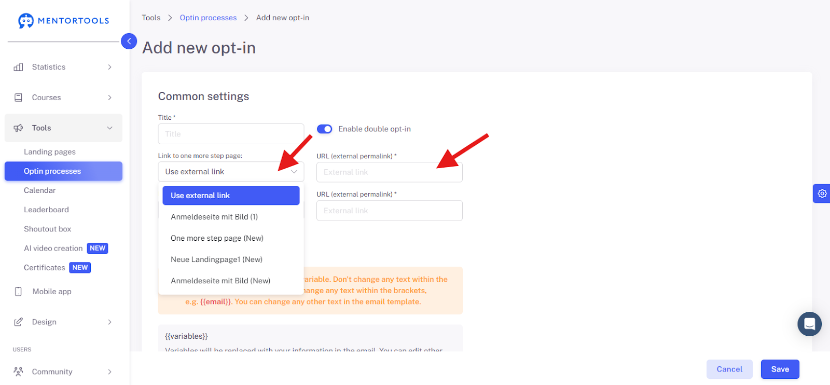Viewport: 830px width, 385px height.
Task: Open the chat support bubble
Action: (x=809, y=324)
